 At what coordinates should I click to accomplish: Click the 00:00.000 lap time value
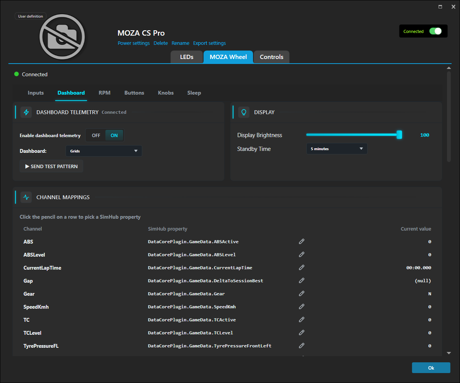pos(419,268)
